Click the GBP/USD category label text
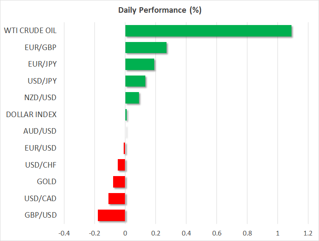The image size is (319, 241). point(39,215)
